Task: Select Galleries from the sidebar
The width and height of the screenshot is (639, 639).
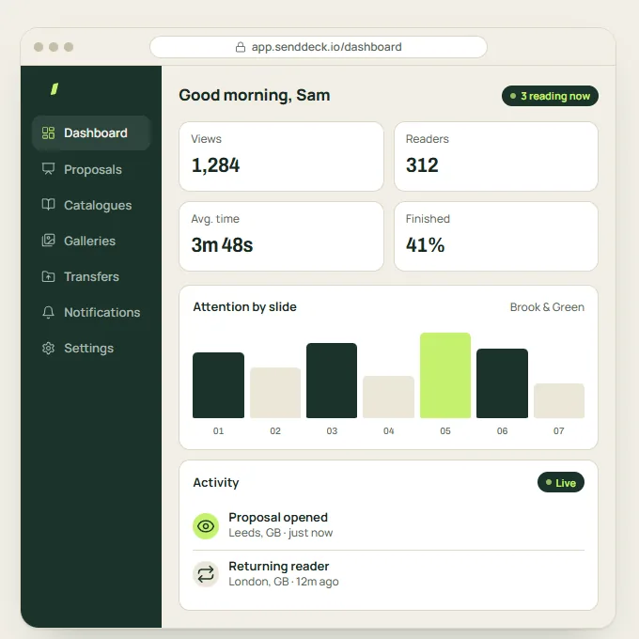Action: 89,241
